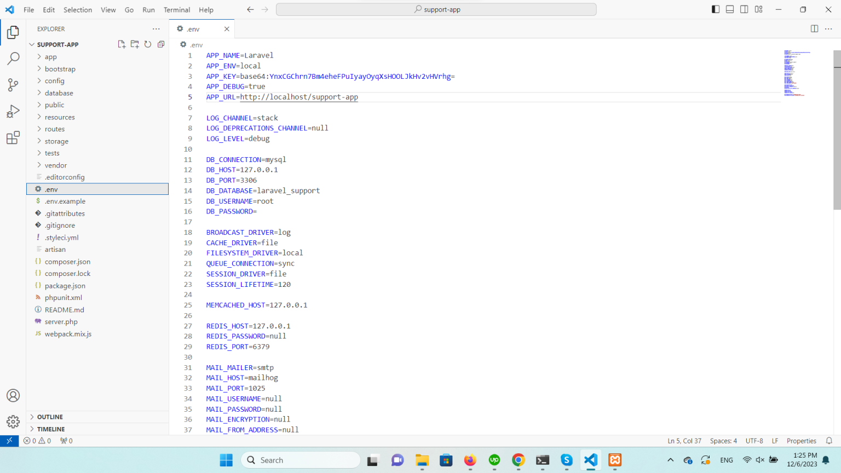Open the Search view
This screenshot has width=841, height=473.
pos(13,58)
